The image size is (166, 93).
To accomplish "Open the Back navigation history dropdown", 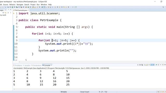I will 68,7.
